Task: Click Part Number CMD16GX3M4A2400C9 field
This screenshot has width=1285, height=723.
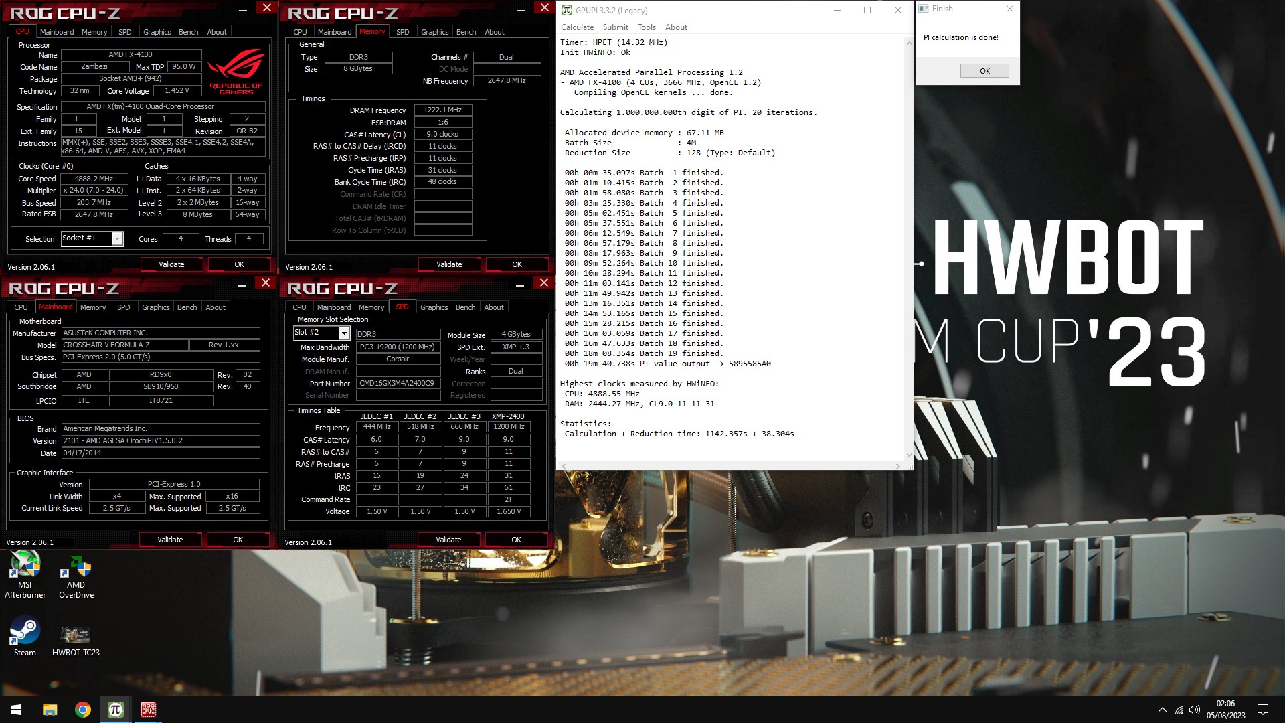Action: click(x=398, y=384)
